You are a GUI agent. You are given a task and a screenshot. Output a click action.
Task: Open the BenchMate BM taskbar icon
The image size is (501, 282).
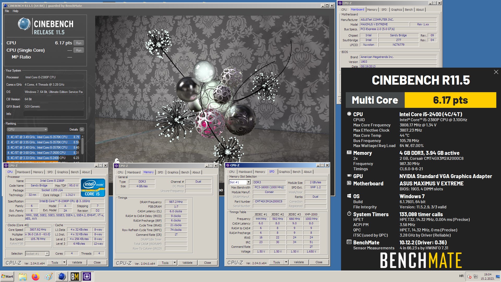[75, 276]
